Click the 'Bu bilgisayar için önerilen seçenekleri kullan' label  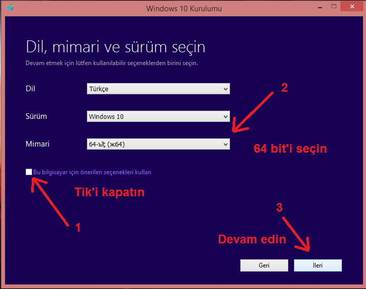coord(92,172)
